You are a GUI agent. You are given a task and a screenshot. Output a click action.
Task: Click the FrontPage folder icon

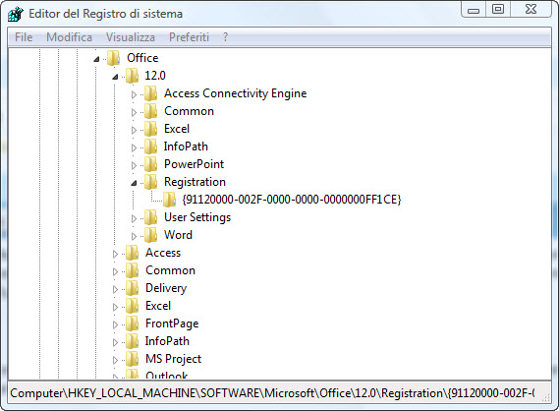tap(133, 323)
